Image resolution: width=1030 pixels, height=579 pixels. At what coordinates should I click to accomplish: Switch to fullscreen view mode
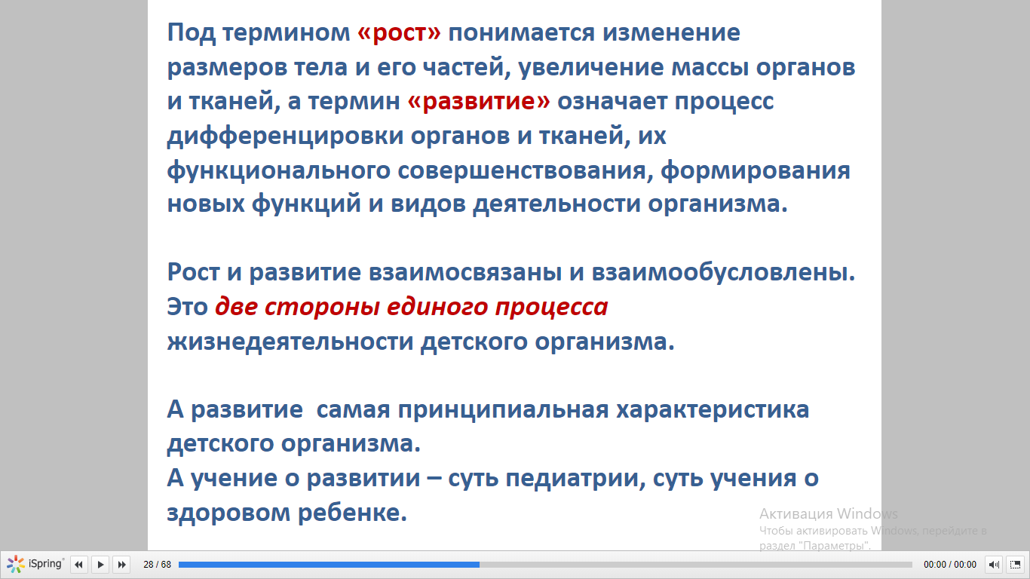[x=1016, y=565]
